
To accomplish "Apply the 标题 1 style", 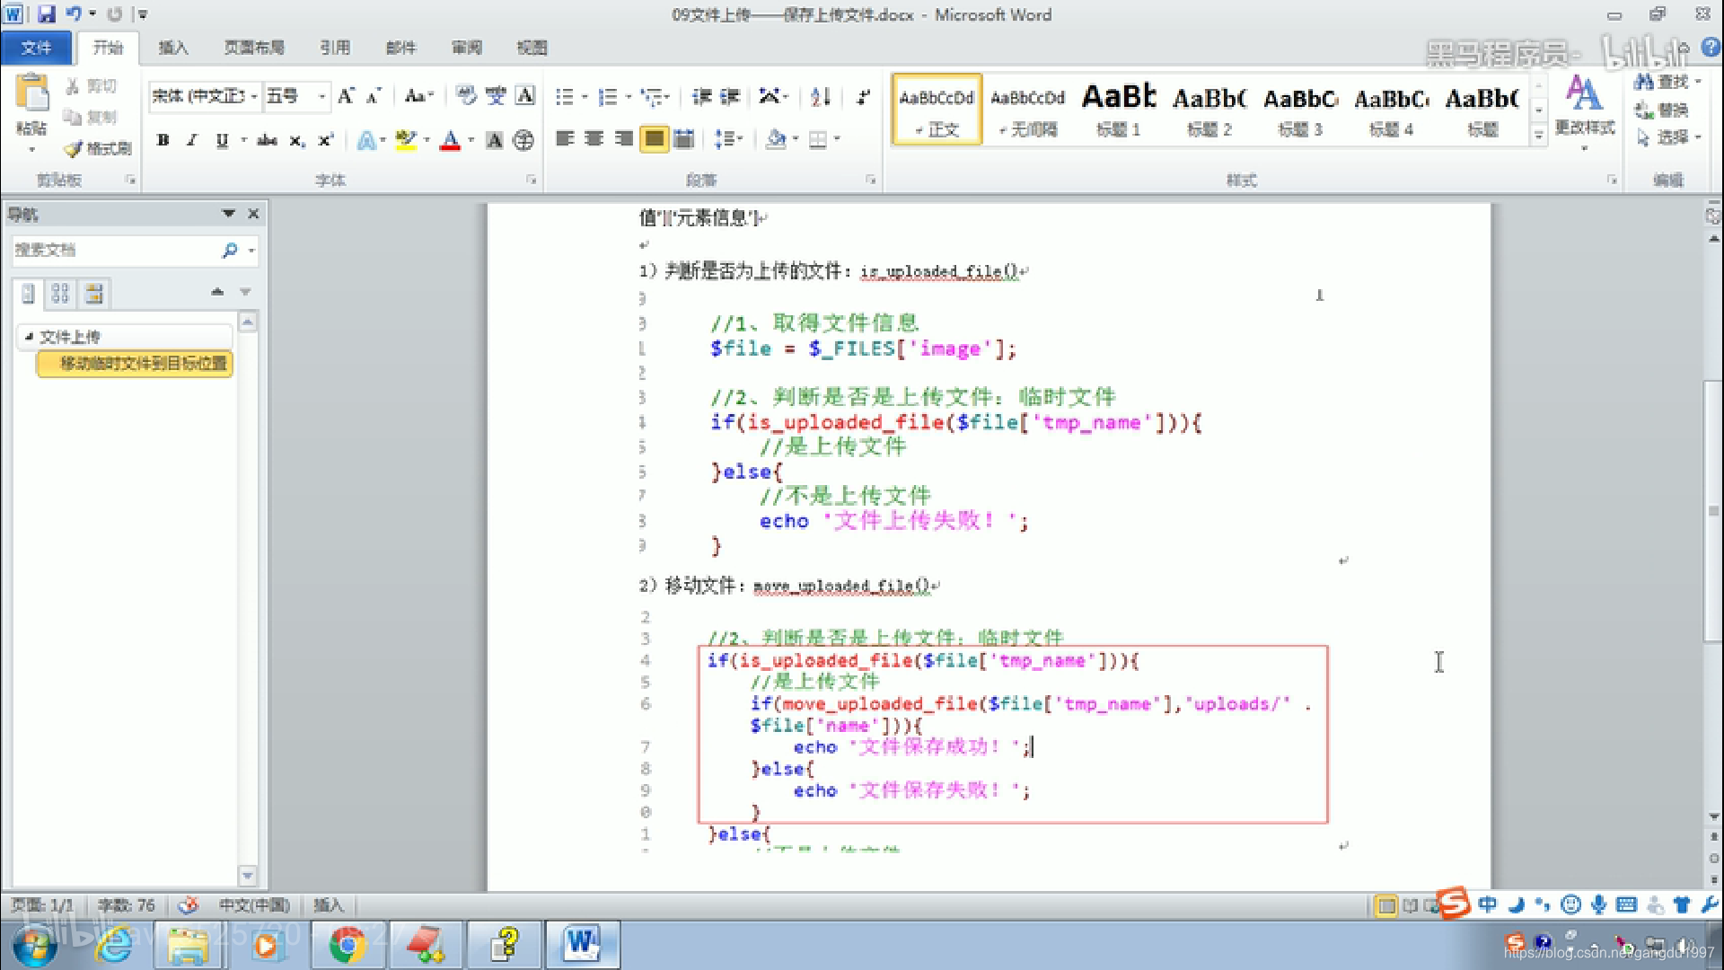I will (1118, 110).
